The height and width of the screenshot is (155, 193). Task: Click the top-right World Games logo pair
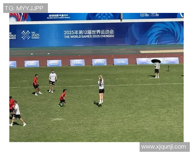coord(150,15)
